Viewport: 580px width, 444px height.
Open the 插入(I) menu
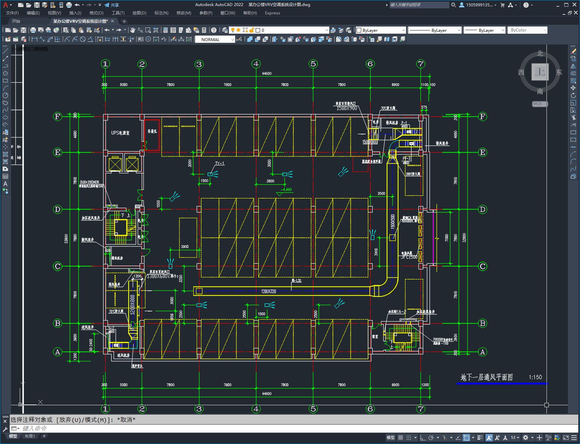[x=75, y=13]
